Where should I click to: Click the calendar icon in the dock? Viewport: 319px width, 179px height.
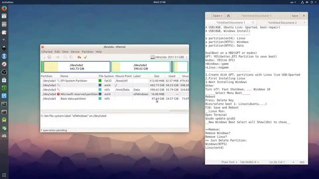point(4,16)
